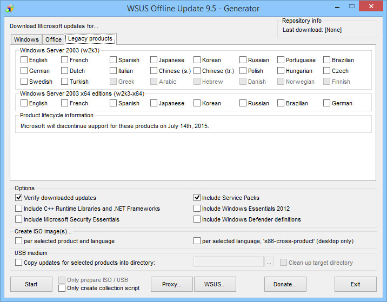Tick Only create collection script
Viewport: 387px width, 302px height.
62,288
